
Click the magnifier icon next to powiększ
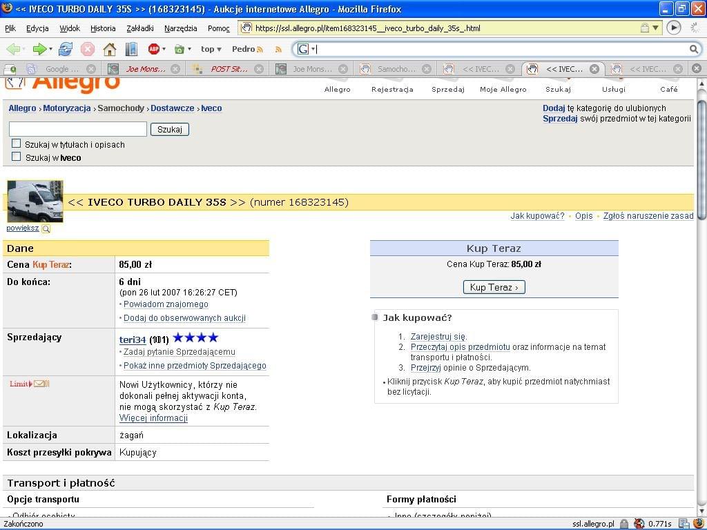(x=46, y=229)
